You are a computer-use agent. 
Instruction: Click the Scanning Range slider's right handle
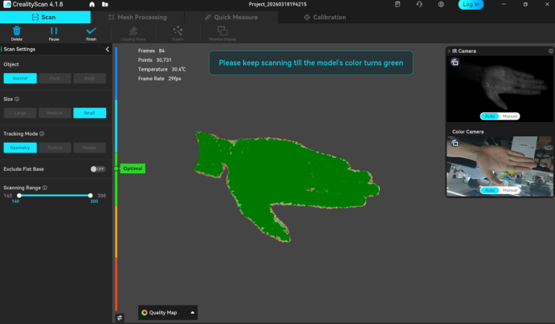coord(89,196)
